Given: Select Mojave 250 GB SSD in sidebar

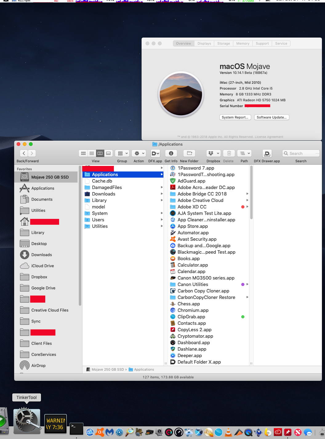Looking at the screenshot, I should (46, 177).
